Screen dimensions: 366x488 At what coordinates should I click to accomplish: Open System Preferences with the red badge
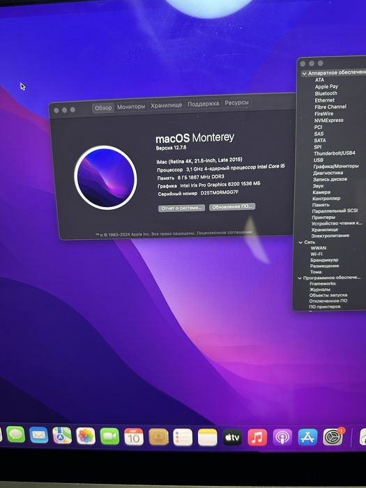tap(333, 436)
